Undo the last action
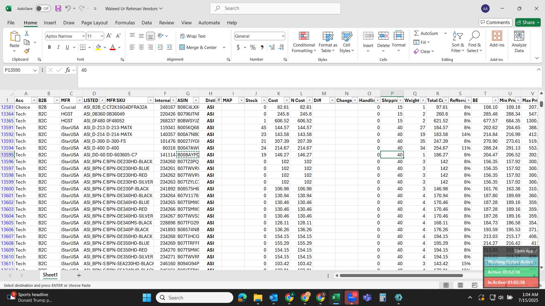 pos(68,8)
